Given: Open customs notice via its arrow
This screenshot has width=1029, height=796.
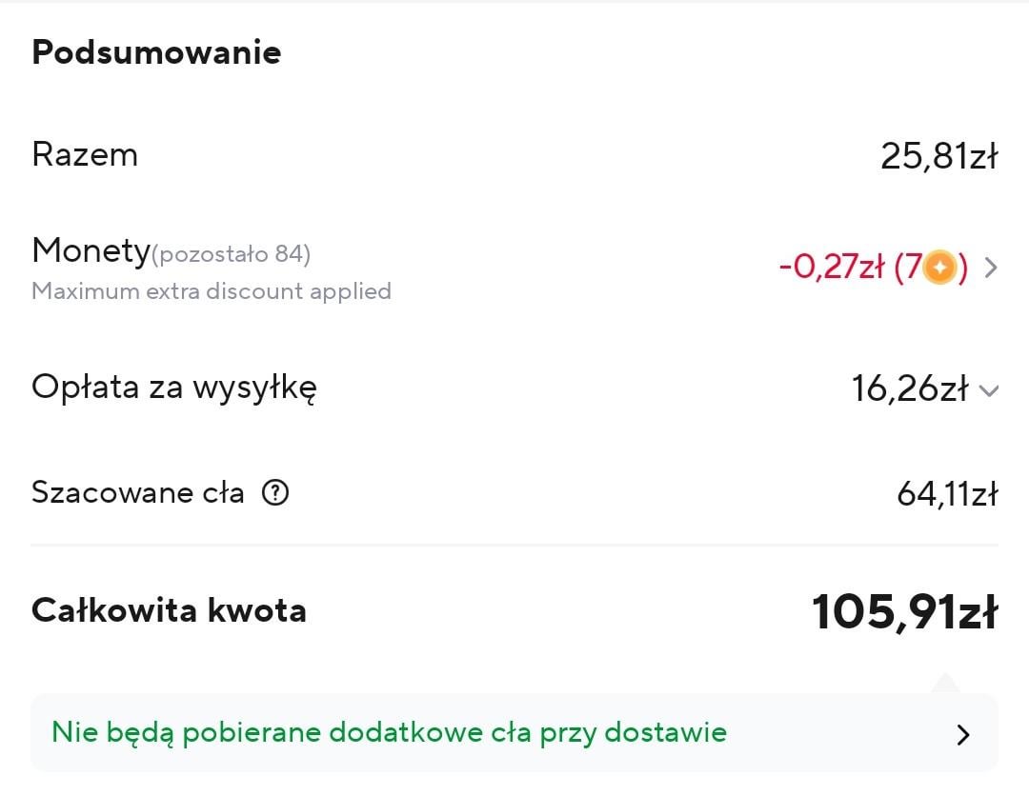Looking at the screenshot, I should click(x=962, y=735).
